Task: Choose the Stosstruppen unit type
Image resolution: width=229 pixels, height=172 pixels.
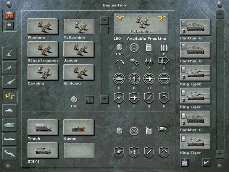Action: tap(43, 49)
